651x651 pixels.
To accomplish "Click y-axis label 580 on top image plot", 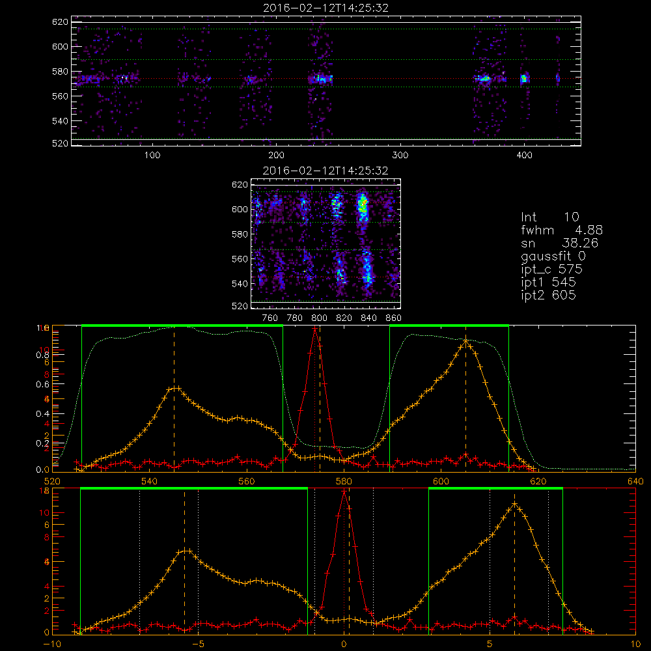I will click(60, 72).
